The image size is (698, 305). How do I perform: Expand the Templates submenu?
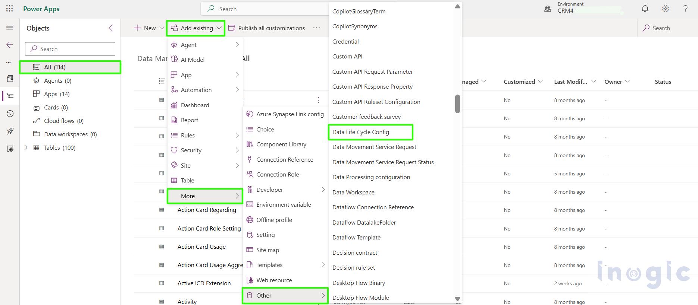click(323, 265)
